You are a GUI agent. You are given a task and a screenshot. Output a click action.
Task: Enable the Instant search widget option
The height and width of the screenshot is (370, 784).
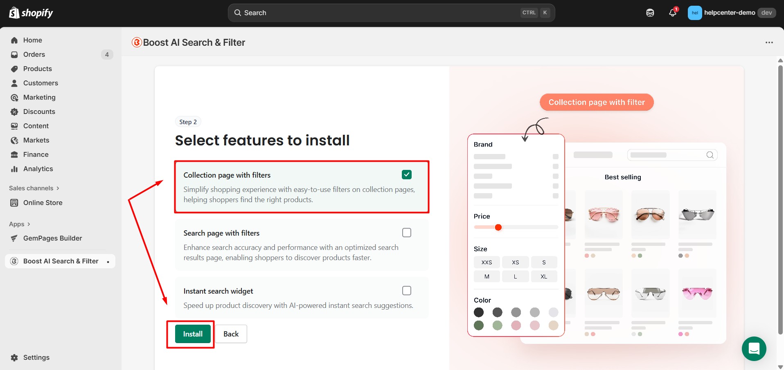coord(406,290)
